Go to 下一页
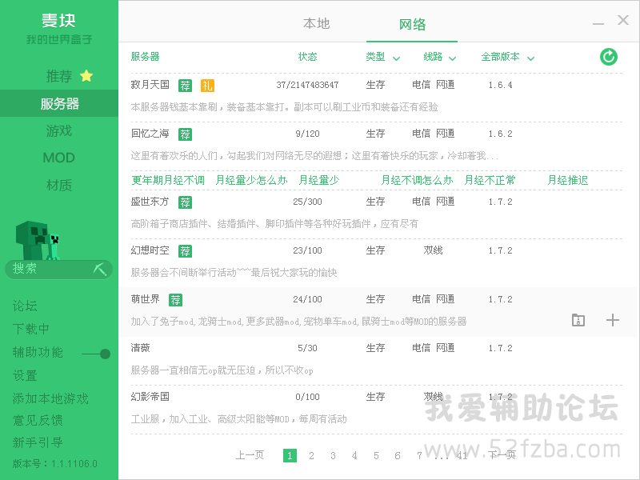This screenshot has height=480, width=640. click(x=502, y=454)
